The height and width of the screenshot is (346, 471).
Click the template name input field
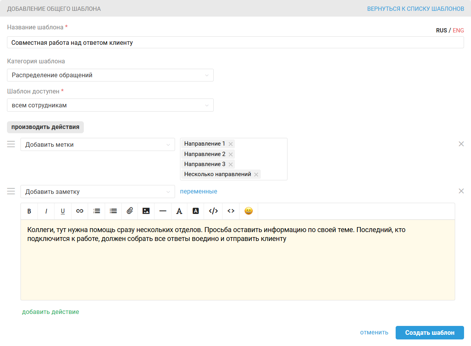coord(235,42)
